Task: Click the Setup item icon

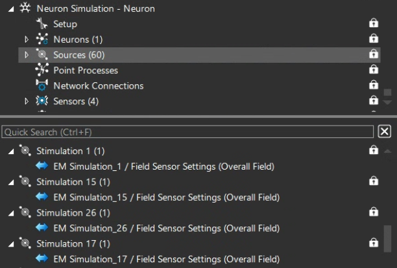Action: (43, 24)
